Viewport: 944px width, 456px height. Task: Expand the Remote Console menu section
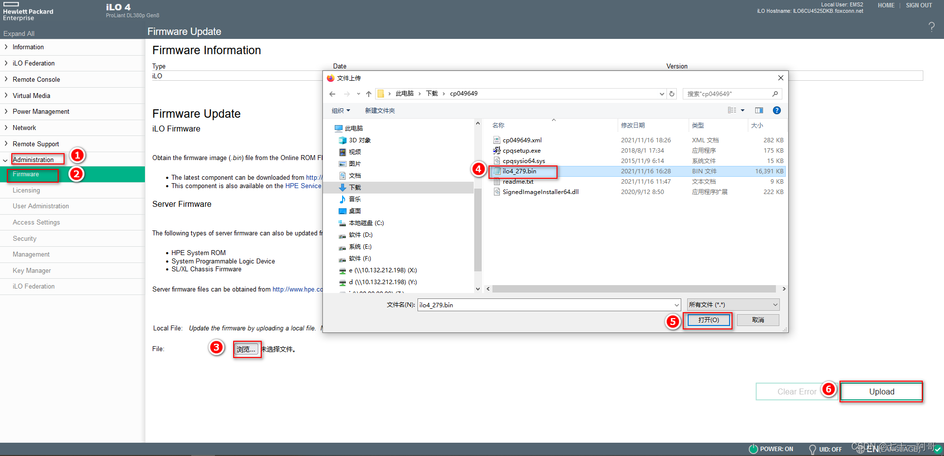tap(36, 79)
